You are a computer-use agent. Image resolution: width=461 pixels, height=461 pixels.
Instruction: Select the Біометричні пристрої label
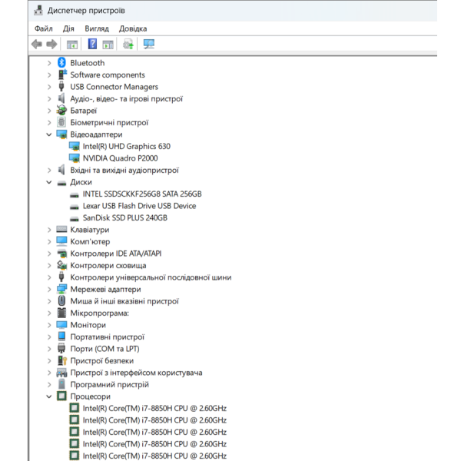pos(109,123)
